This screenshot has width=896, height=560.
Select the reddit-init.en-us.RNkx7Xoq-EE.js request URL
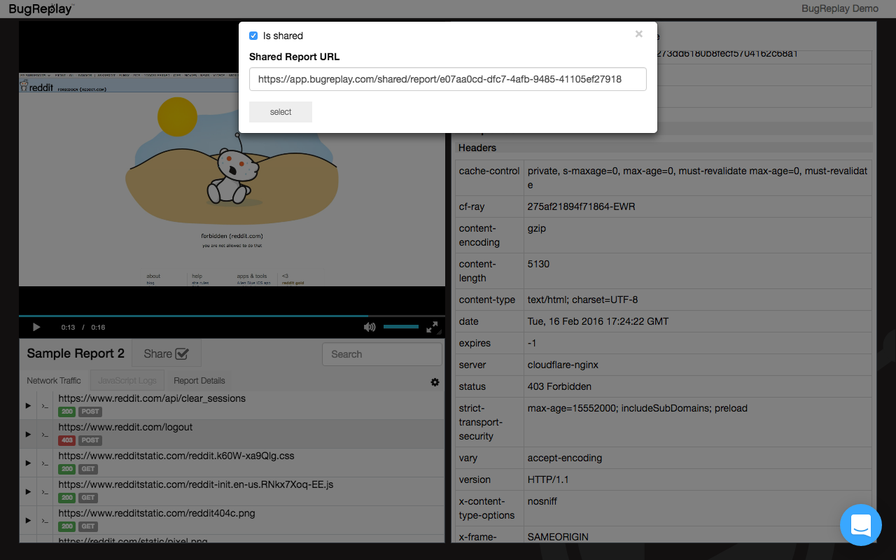197,484
